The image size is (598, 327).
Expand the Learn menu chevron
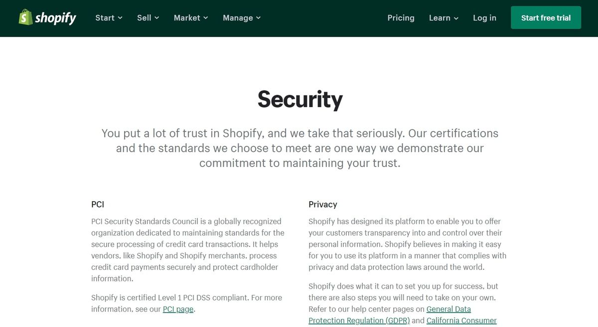pyautogui.click(x=456, y=18)
